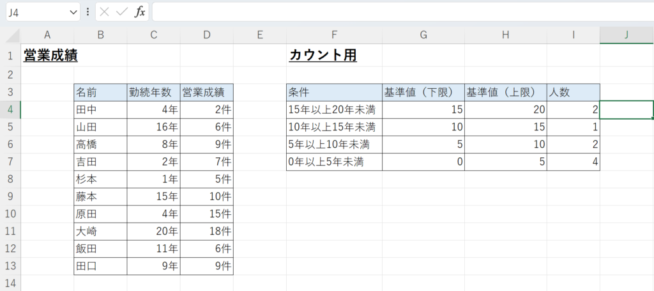This screenshot has width=654, height=291.
Task: Click the 勤続年数 header cell
Action: pyautogui.click(x=153, y=92)
